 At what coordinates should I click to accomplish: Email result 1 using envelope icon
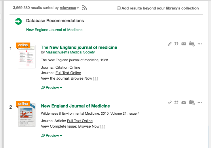click(184, 44)
